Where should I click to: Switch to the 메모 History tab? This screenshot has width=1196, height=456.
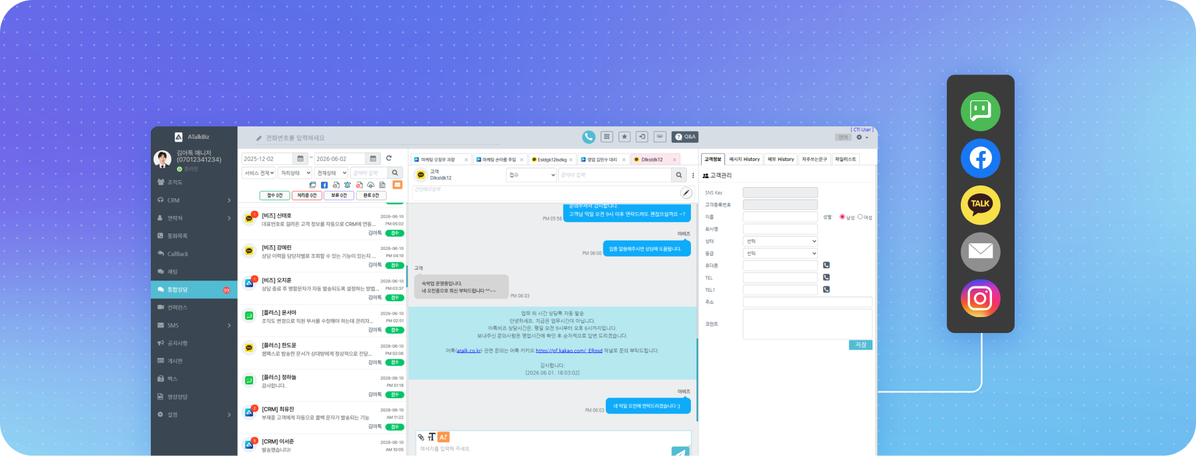pos(781,160)
